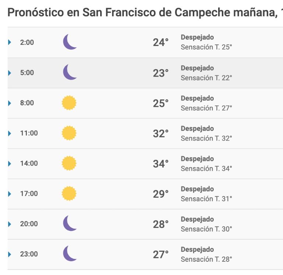The image size is (283, 275).
Task: Click Sensación T. 22° text
Action: pos(206,78)
